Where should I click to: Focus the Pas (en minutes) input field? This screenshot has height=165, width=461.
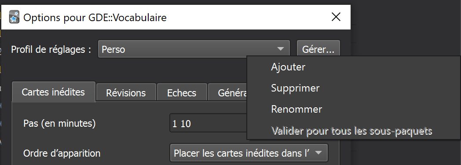(208, 123)
